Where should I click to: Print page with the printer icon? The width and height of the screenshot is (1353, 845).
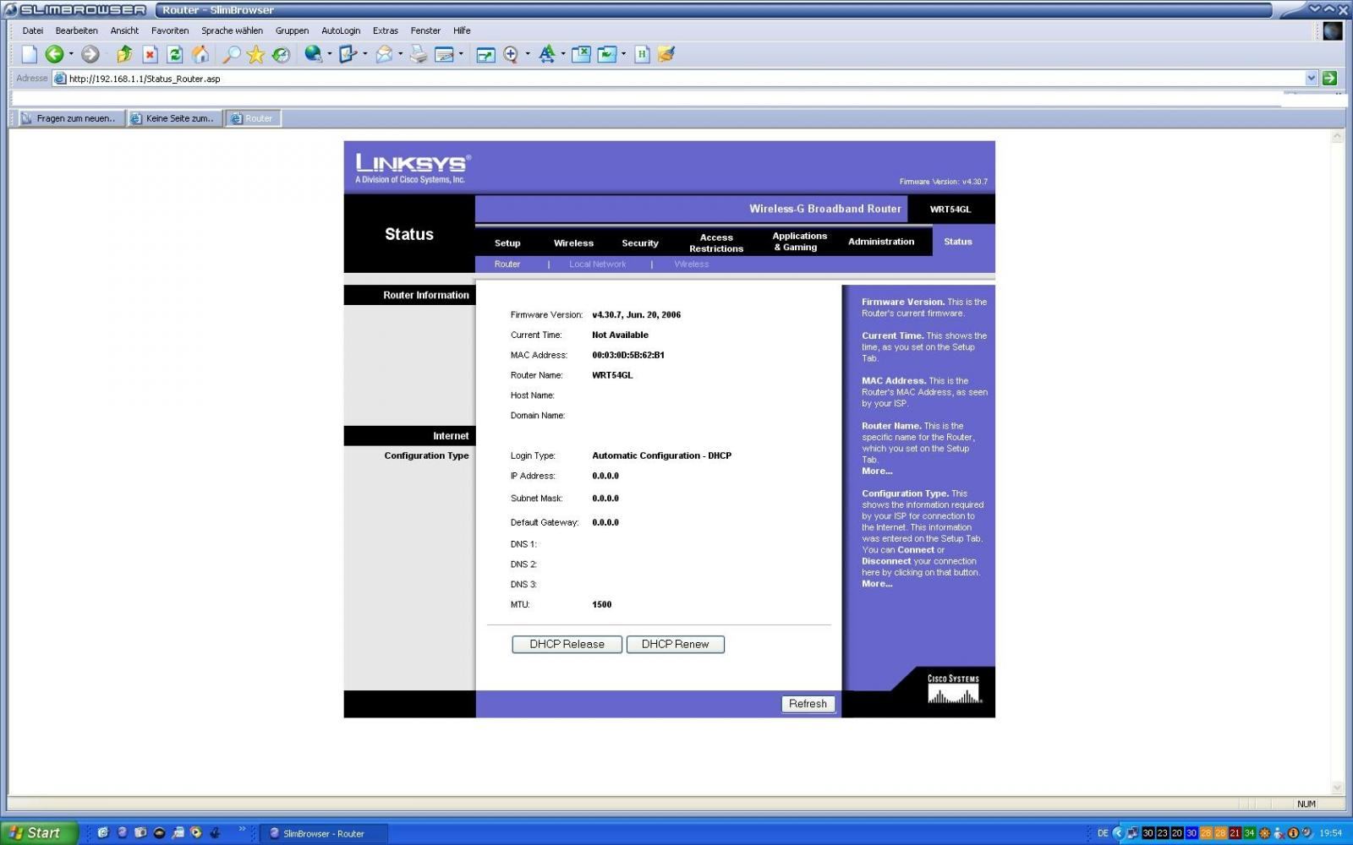click(419, 54)
